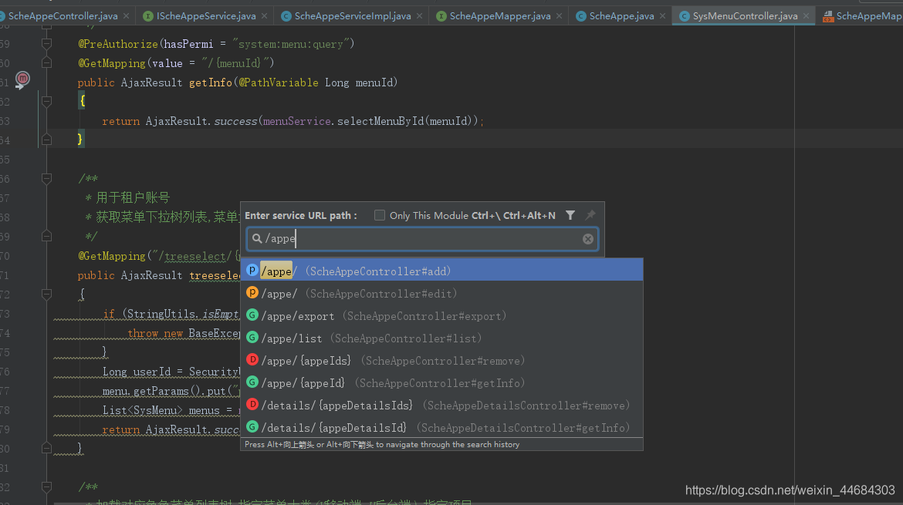Select /appe/{appeIds} remove result

(441, 361)
